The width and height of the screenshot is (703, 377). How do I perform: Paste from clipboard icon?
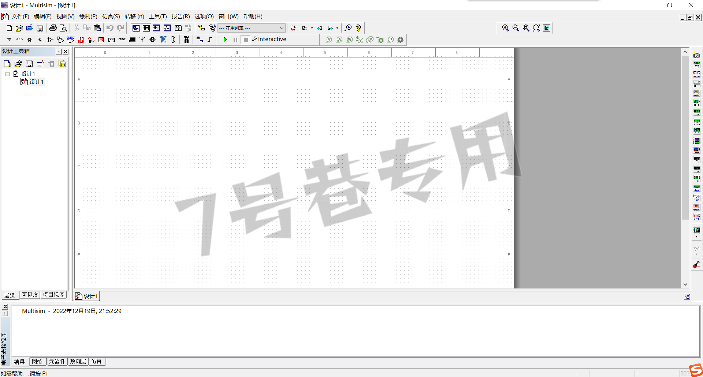[x=97, y=28]
